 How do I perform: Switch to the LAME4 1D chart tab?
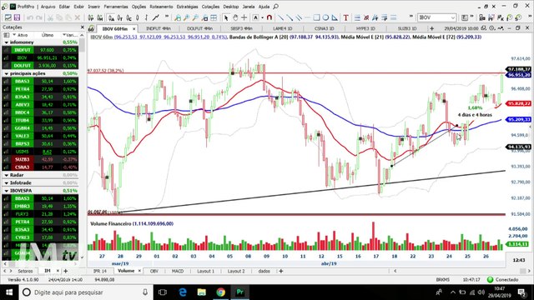(282, 28)
